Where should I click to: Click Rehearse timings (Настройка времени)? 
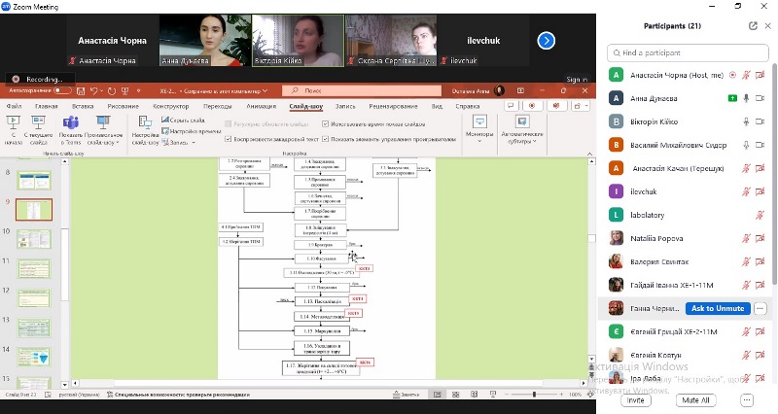[191, 131]
